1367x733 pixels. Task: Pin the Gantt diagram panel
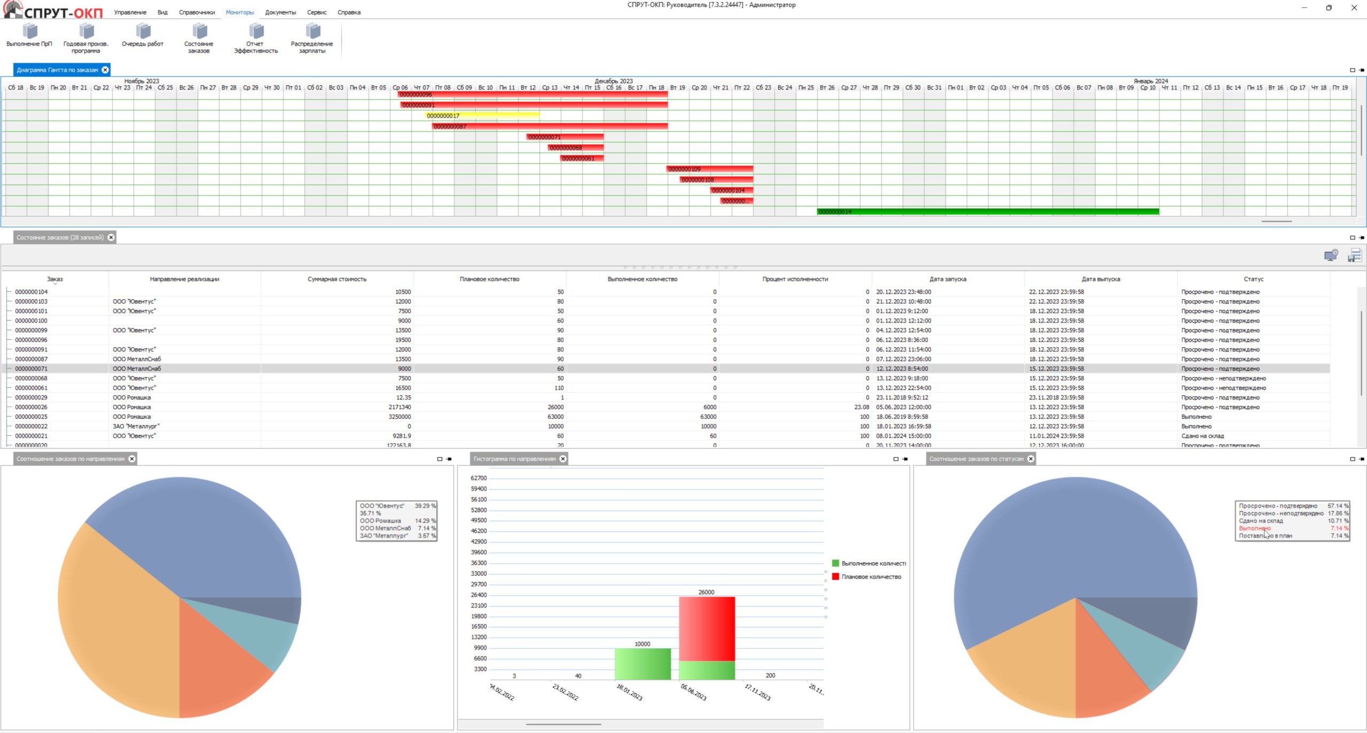(x=1361, y=70)
